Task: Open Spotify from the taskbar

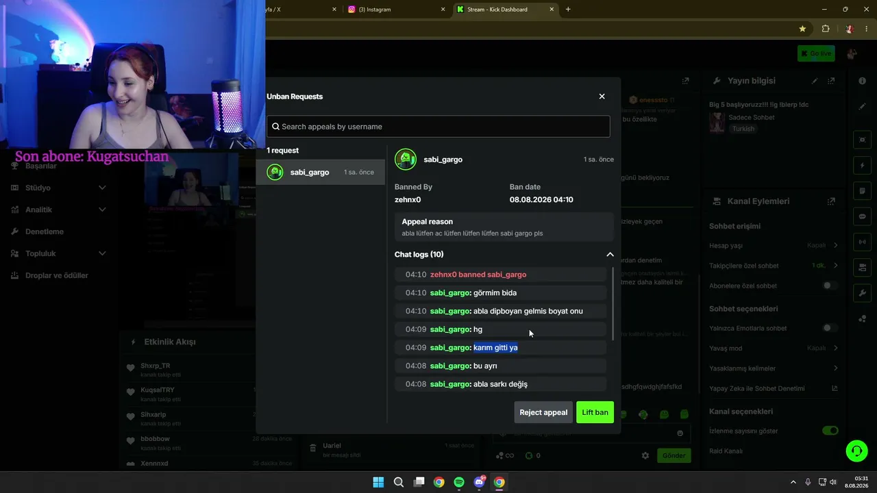Action: click(459, 482)
